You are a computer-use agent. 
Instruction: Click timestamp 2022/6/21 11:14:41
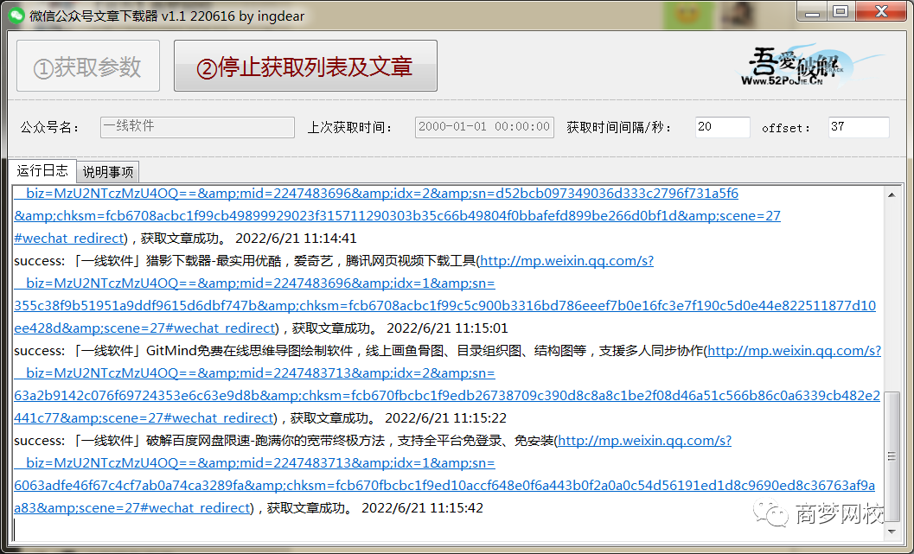click(296, 239)
